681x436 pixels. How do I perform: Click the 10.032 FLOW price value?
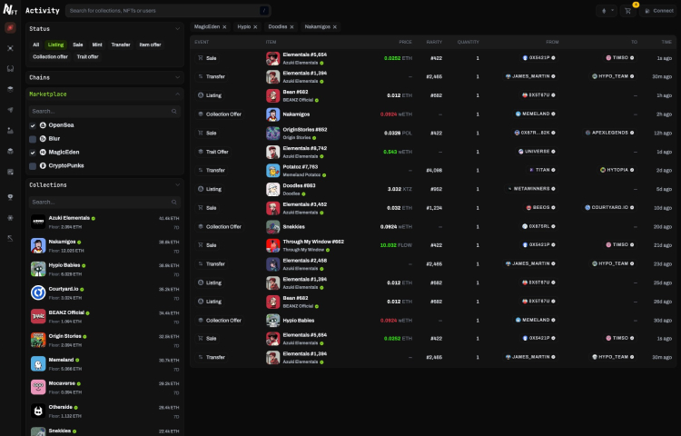pos(396,245)
